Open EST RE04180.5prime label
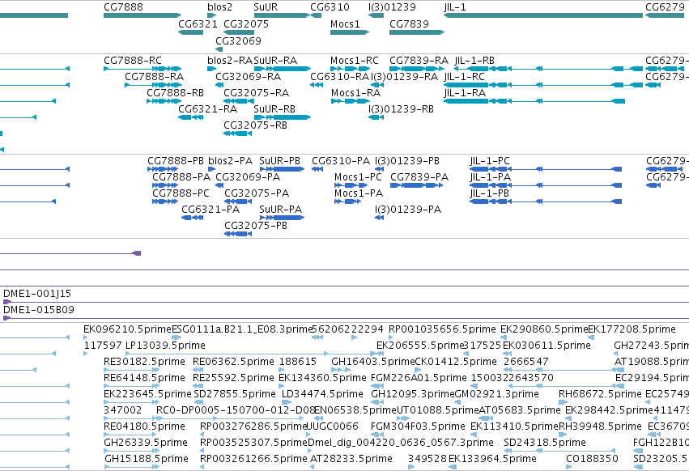This screenshot has height=471, width=689. coord(144,426)
